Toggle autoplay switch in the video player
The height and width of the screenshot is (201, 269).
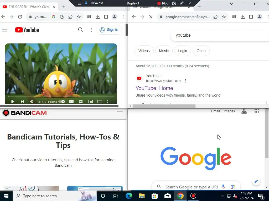click(61, 102)
